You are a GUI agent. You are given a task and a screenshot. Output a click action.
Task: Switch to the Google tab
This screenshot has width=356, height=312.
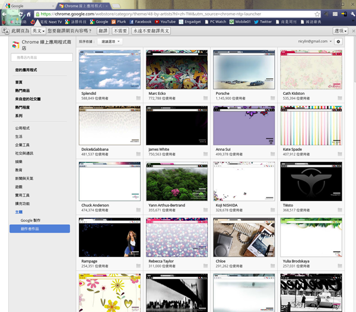click(x=28, y=6)
